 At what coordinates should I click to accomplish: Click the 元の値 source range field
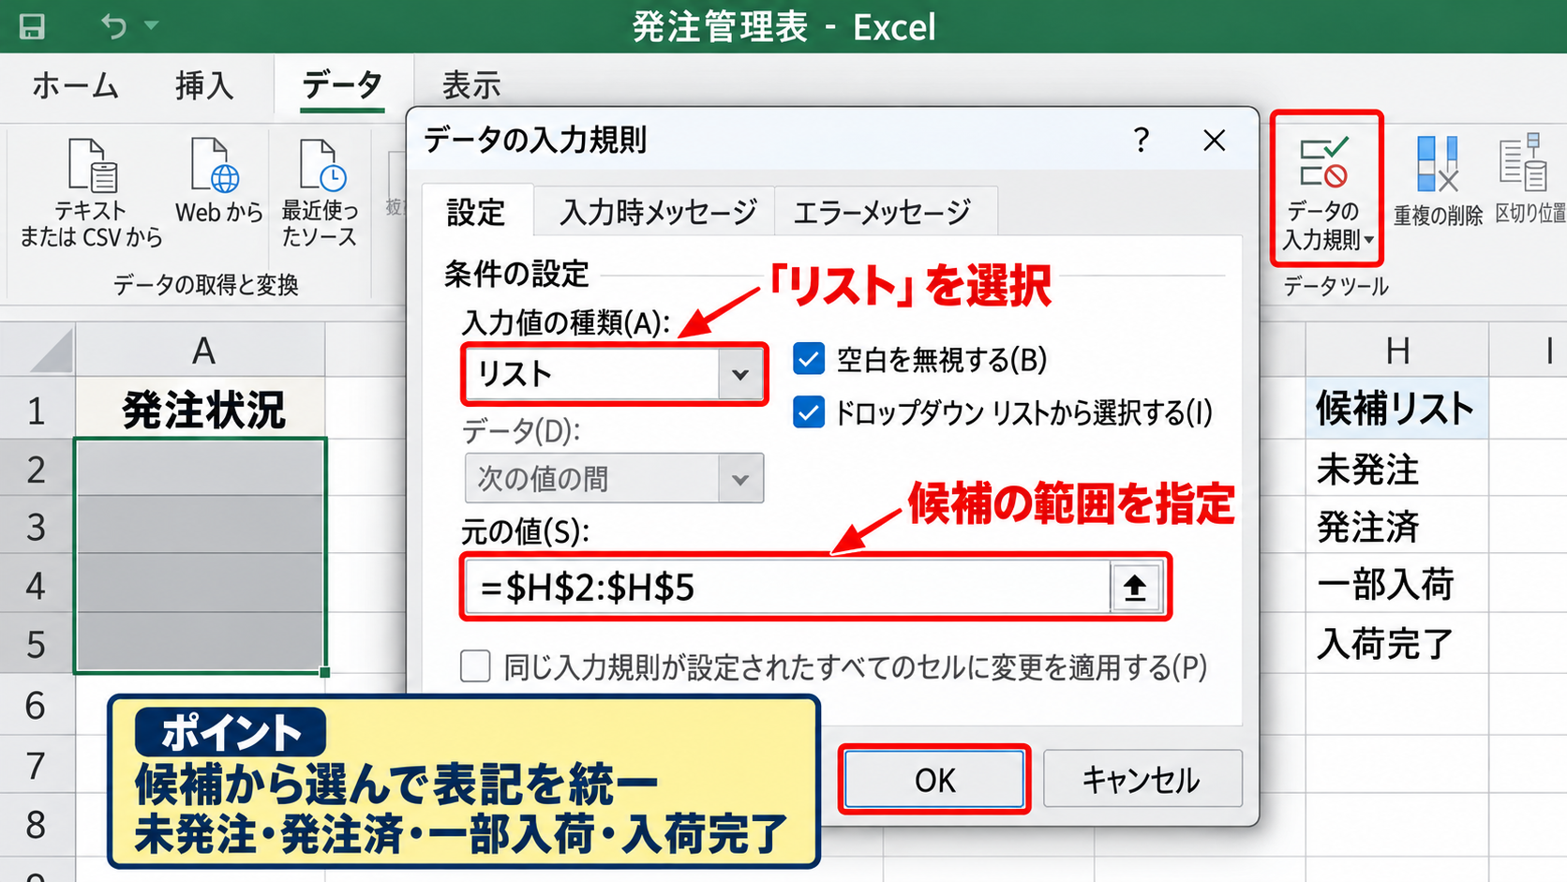tap(787, 588)
